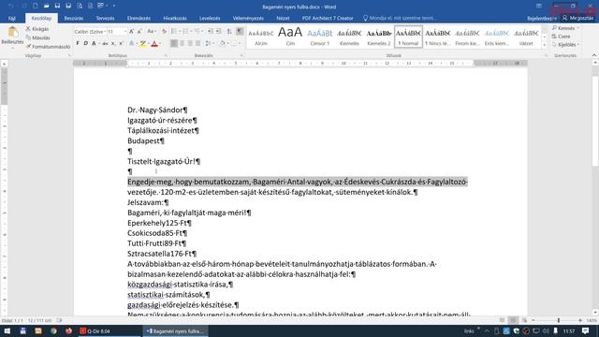Toggle underline (A) formatting
The height and width of the screenshot is (337, 599).
click(x=94, y=44)
